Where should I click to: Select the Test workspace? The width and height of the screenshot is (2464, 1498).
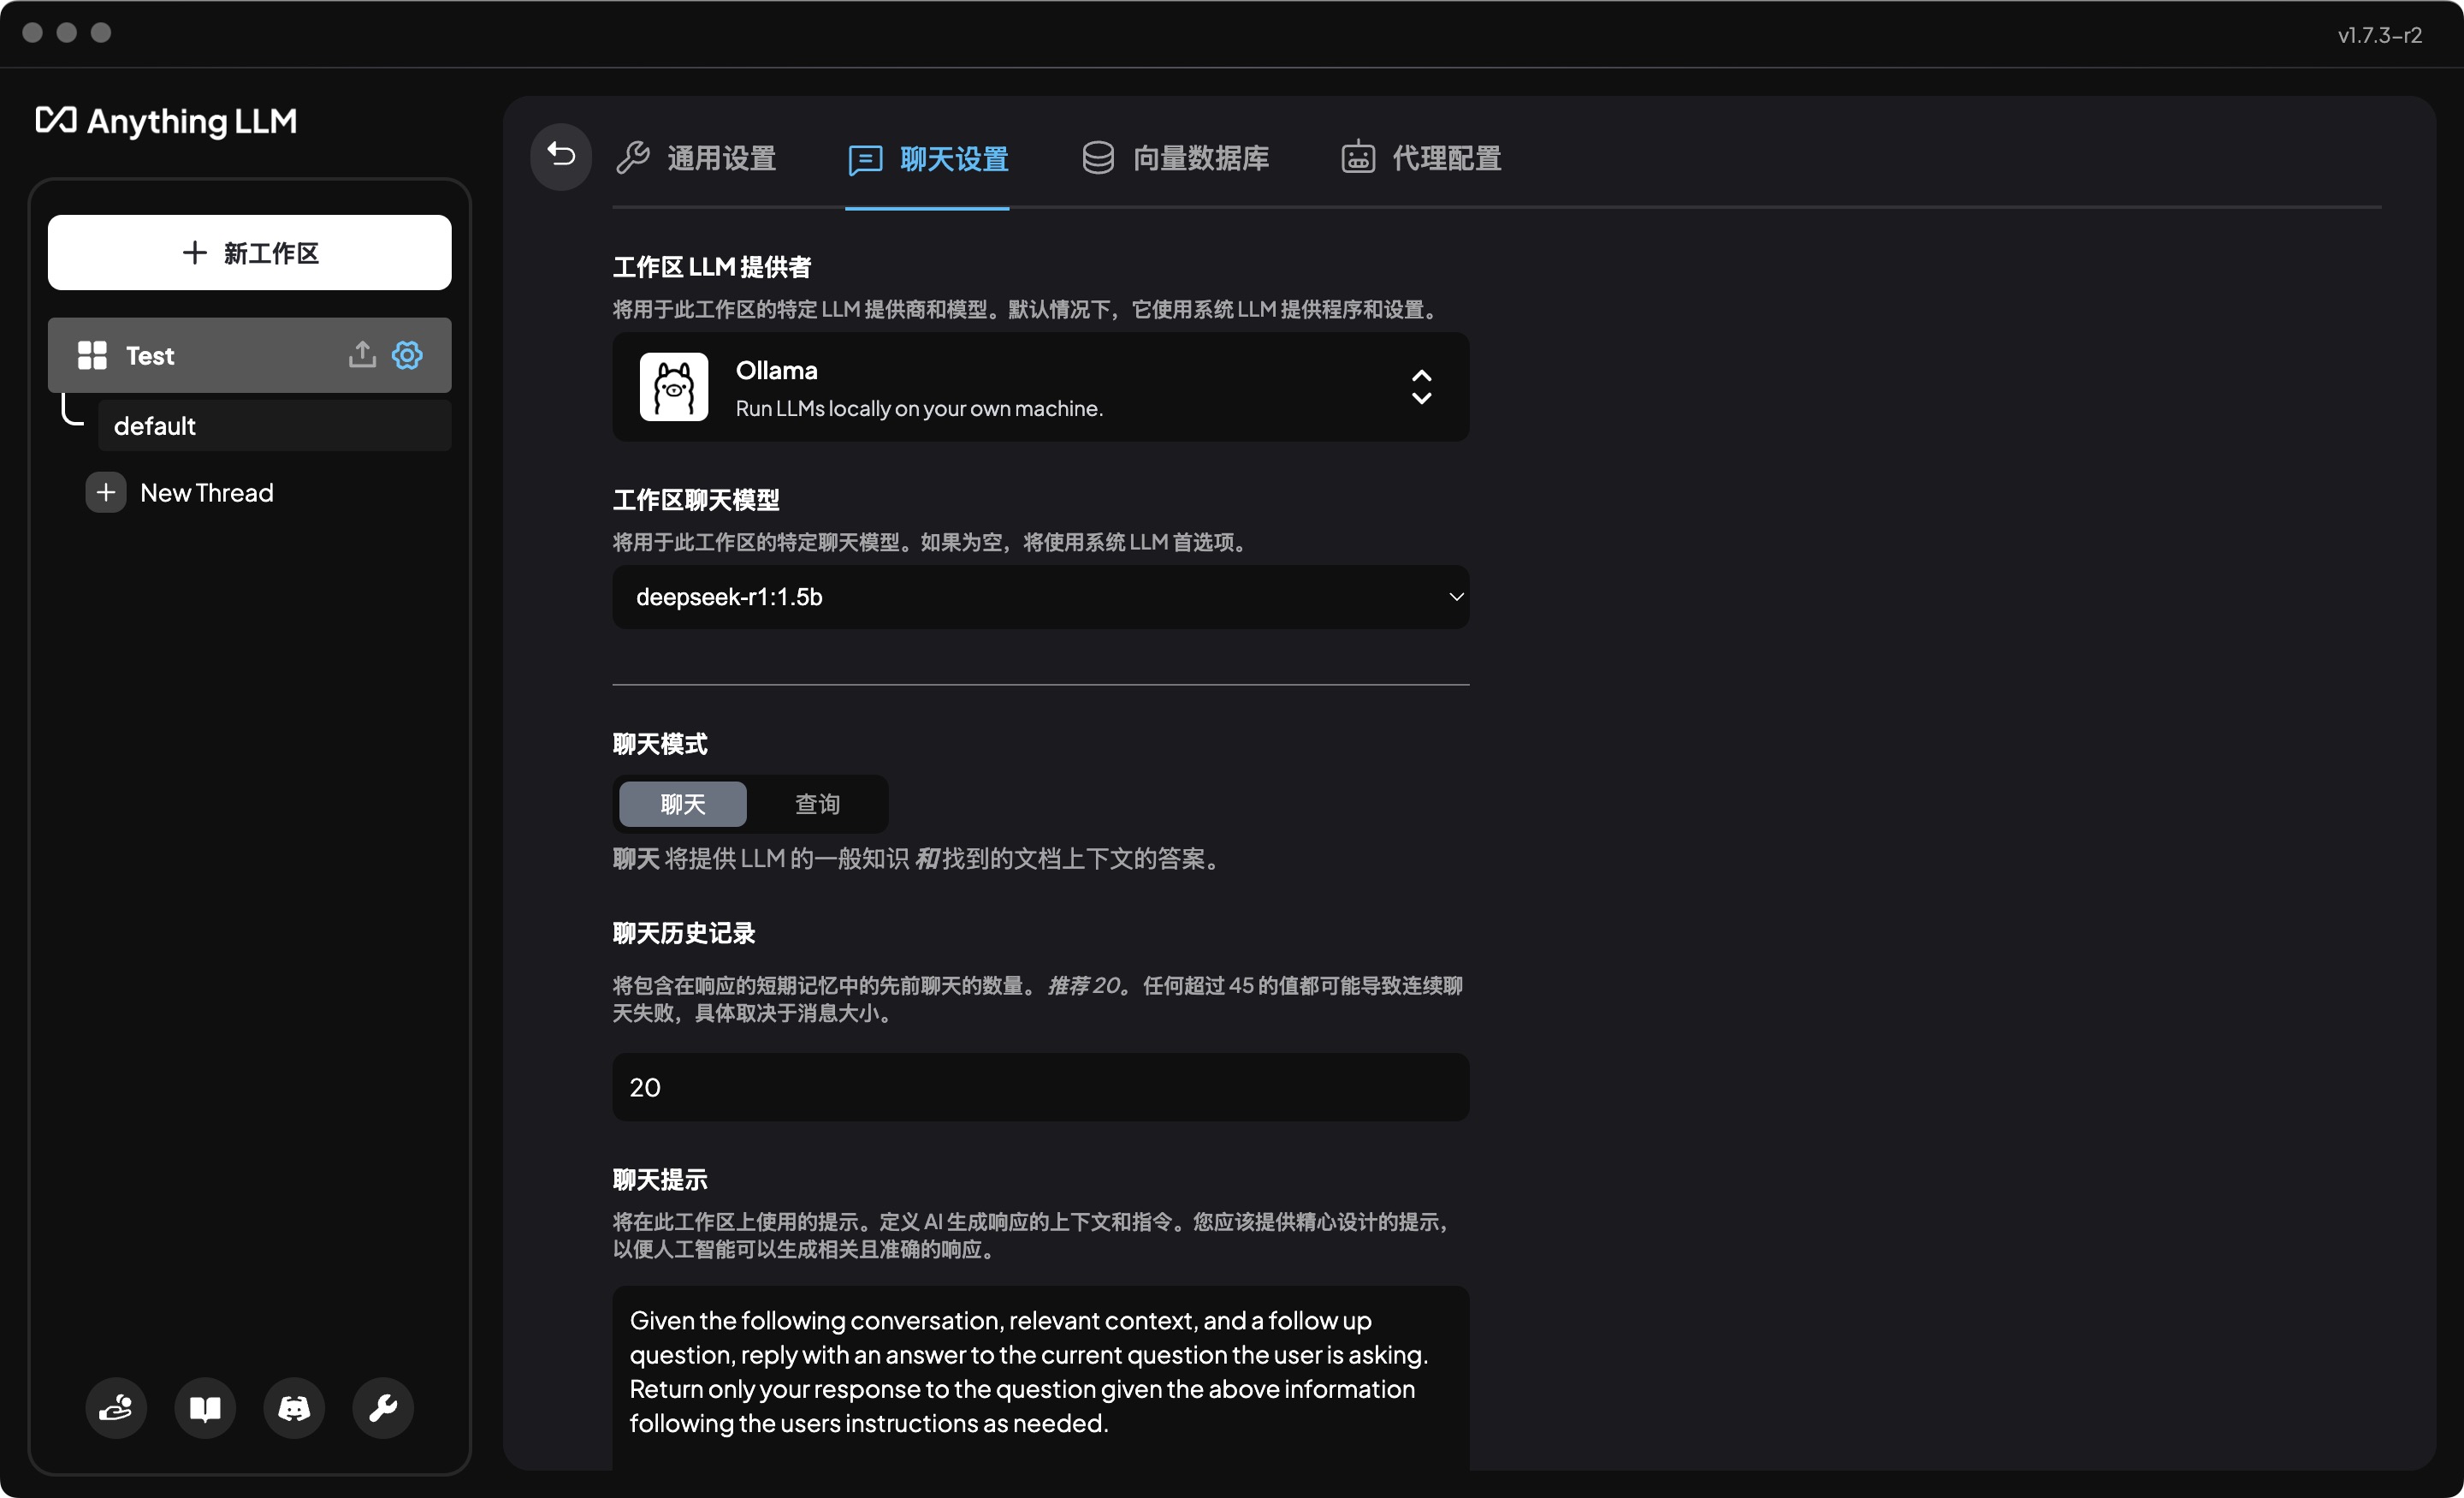point(250,355)
